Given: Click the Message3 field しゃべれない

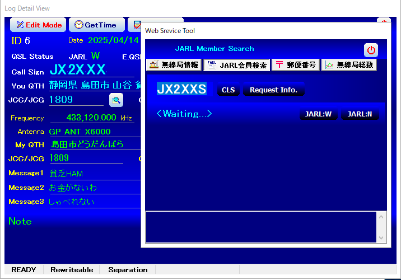Looking at the screenshot, I should click(95, 202).
